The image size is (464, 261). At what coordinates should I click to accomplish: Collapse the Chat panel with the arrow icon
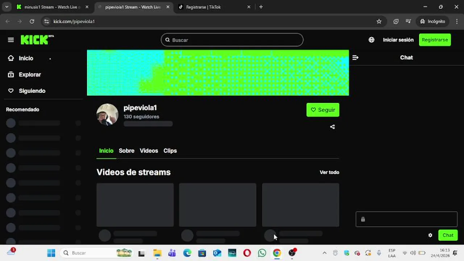(355, 58)
